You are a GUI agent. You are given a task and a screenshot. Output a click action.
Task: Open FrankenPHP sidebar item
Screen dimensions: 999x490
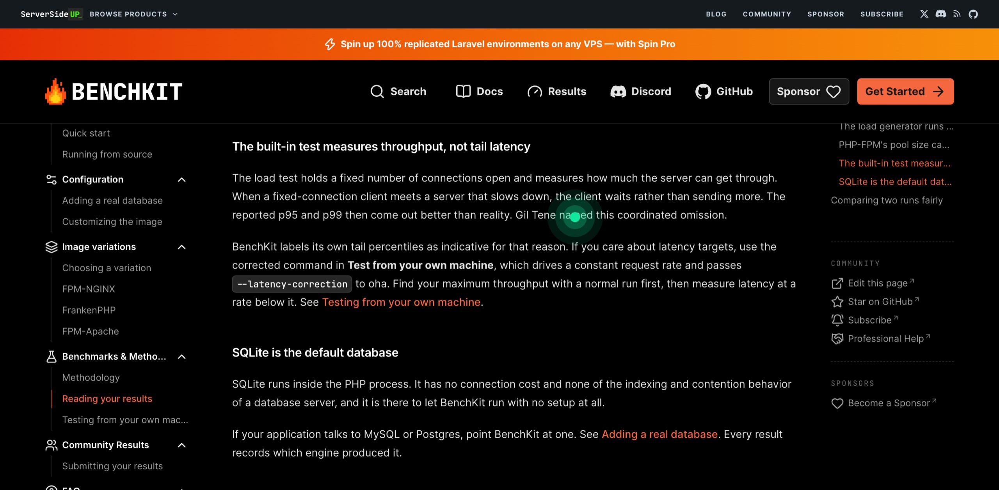[x=89, y=310]
